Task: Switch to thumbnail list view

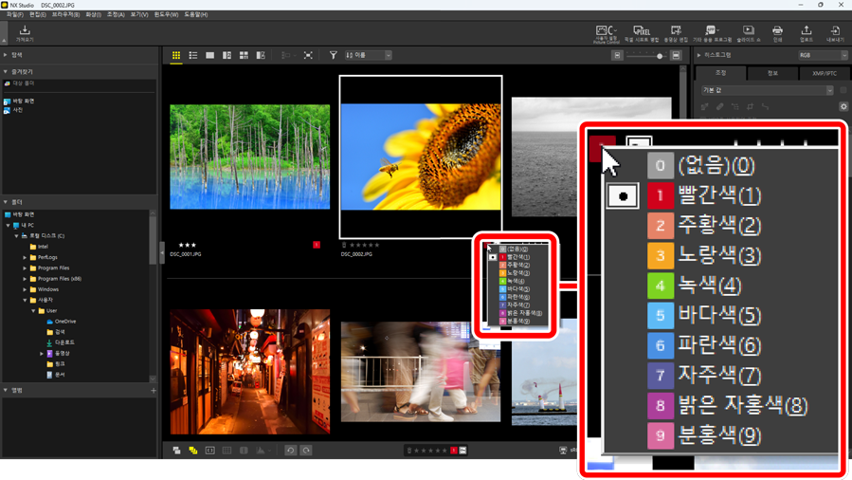Action: (x=193, y=56)
